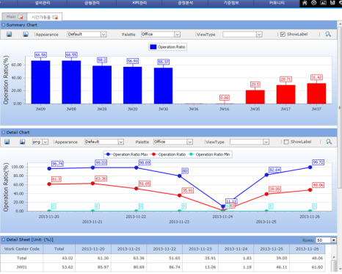Click the 2013-11-24 column header
This screenshot has height=274, width=342.
[x=236, y=249]
